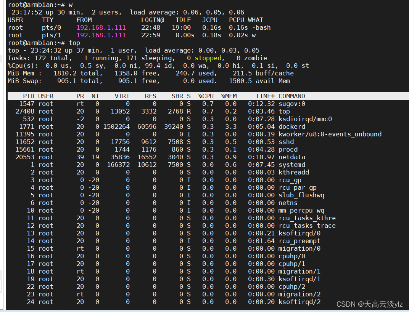
Task: Click the rcu_par_gp process name
Action: point(297,187)
